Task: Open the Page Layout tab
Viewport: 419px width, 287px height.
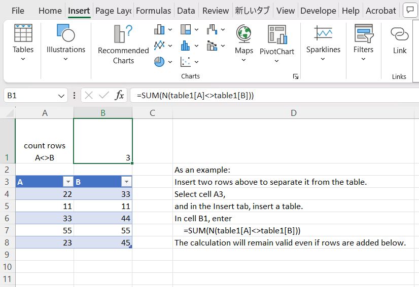Action: [113, 11]
